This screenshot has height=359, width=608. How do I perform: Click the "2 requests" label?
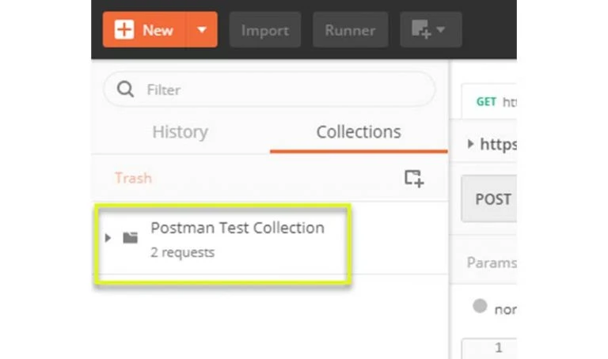tap(182, 253)
